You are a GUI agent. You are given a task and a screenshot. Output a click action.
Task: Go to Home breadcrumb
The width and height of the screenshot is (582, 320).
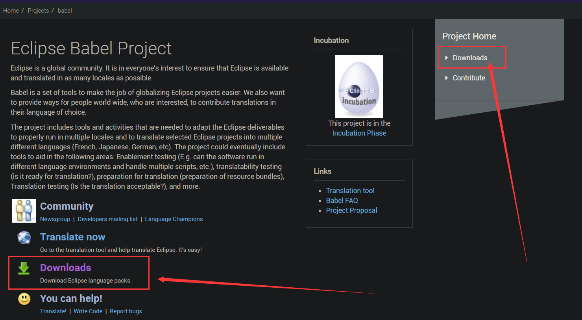[x=11, y=11]
